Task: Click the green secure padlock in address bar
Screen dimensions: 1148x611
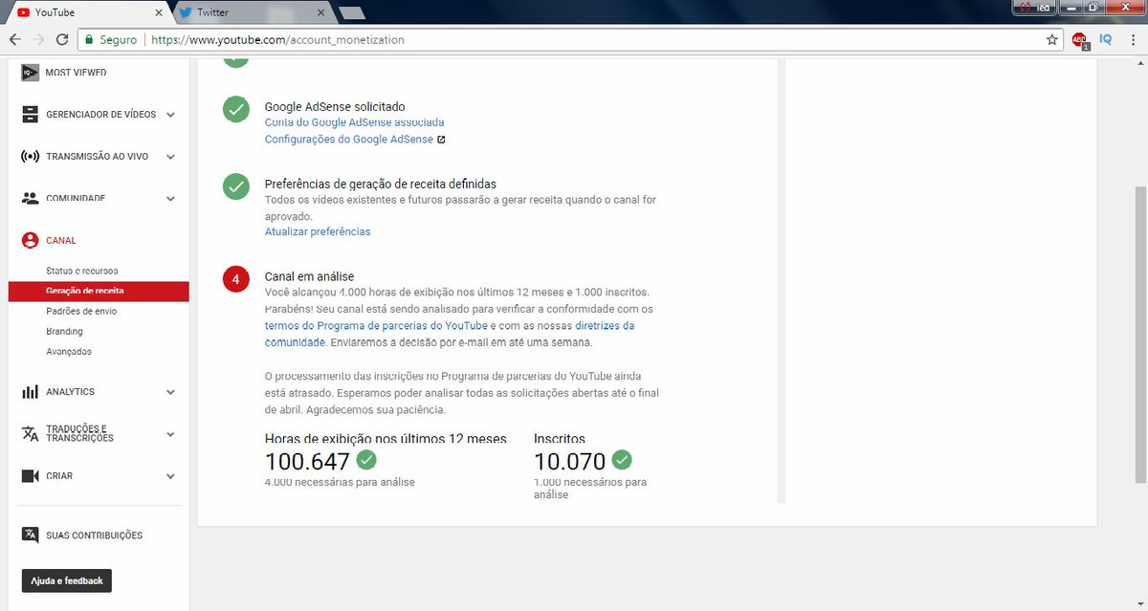Action: 88,40
